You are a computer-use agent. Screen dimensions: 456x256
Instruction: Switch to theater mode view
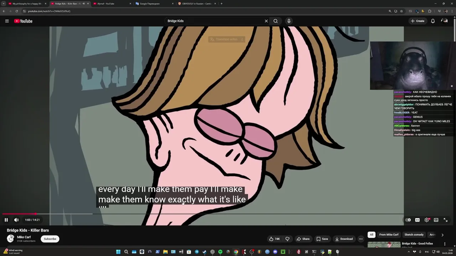436,220
